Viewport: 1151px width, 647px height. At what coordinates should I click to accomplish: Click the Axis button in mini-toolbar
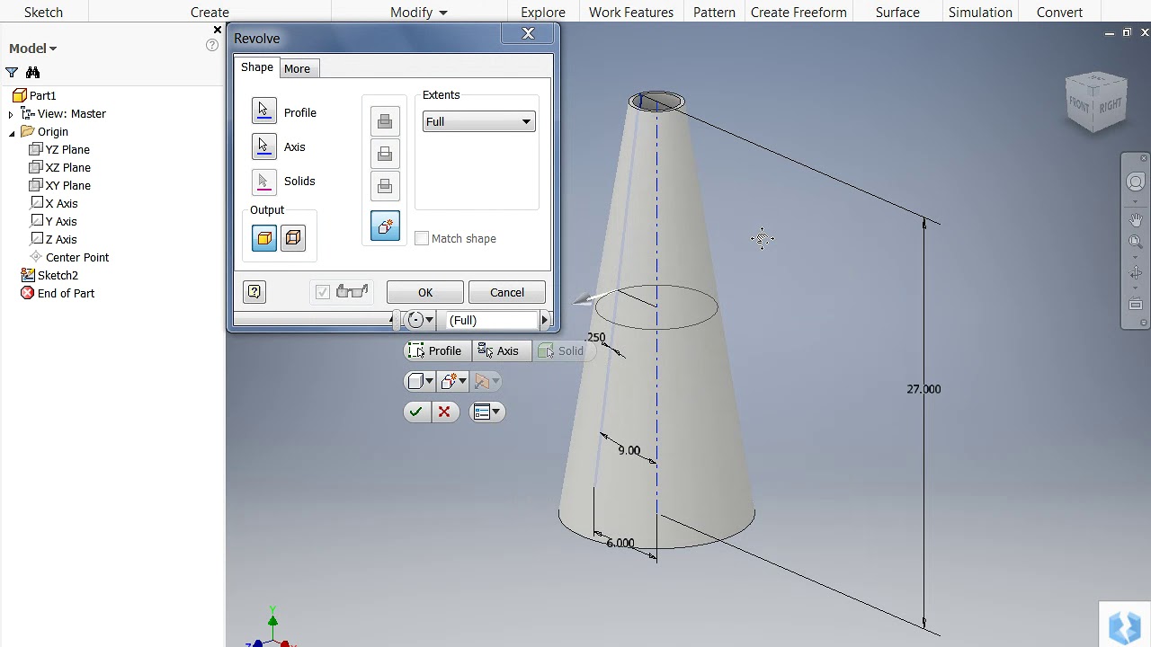click(500, 351)
